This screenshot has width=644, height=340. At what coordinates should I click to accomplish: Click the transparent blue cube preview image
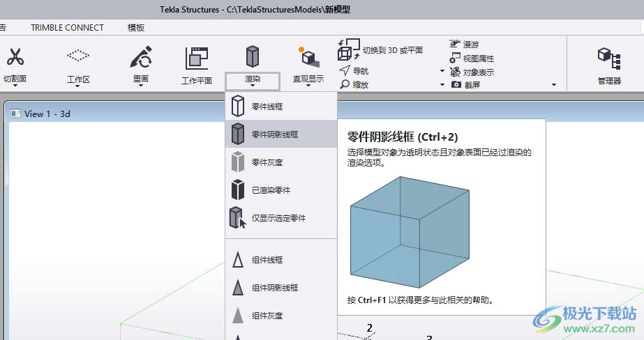pos(410,232)
